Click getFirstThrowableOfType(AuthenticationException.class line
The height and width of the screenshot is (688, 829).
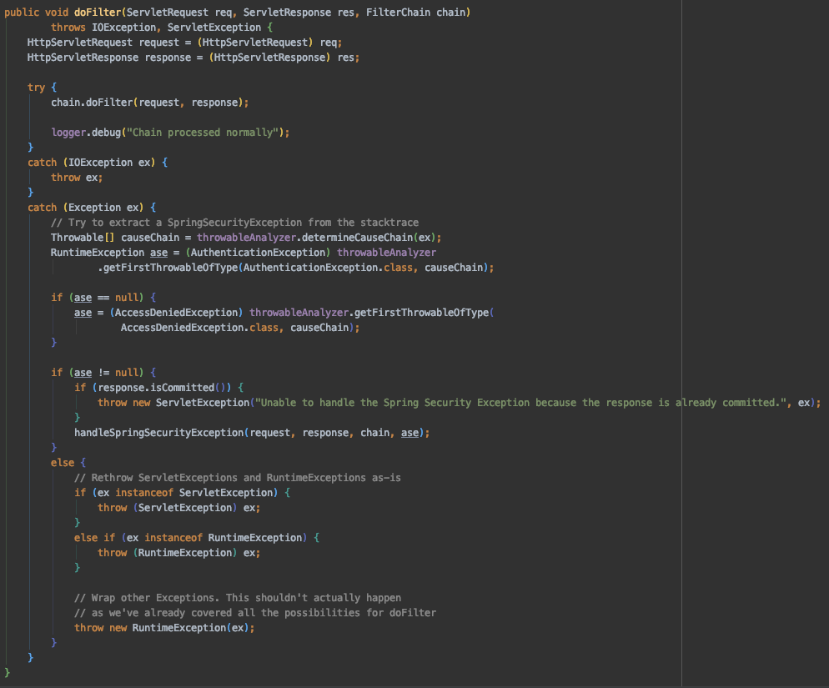point(296,268)
